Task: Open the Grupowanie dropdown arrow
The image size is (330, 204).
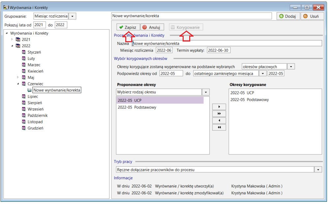Action: [73, 16]
